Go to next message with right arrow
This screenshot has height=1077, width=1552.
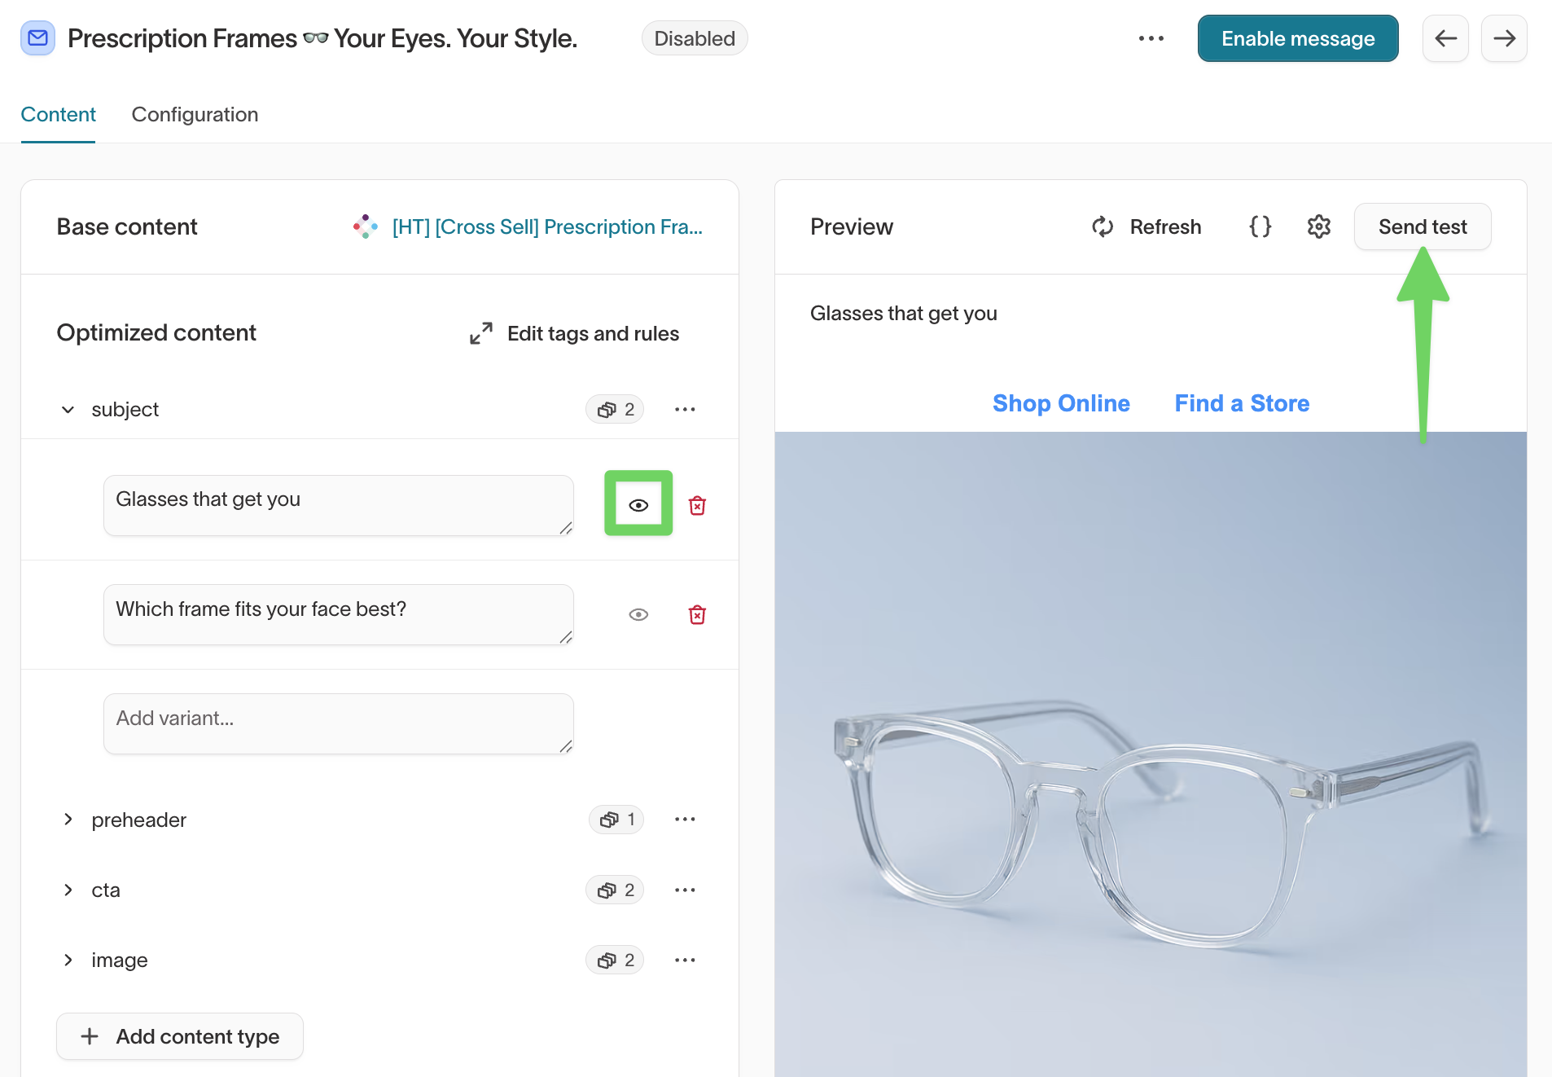click(x=1504, y=38)
